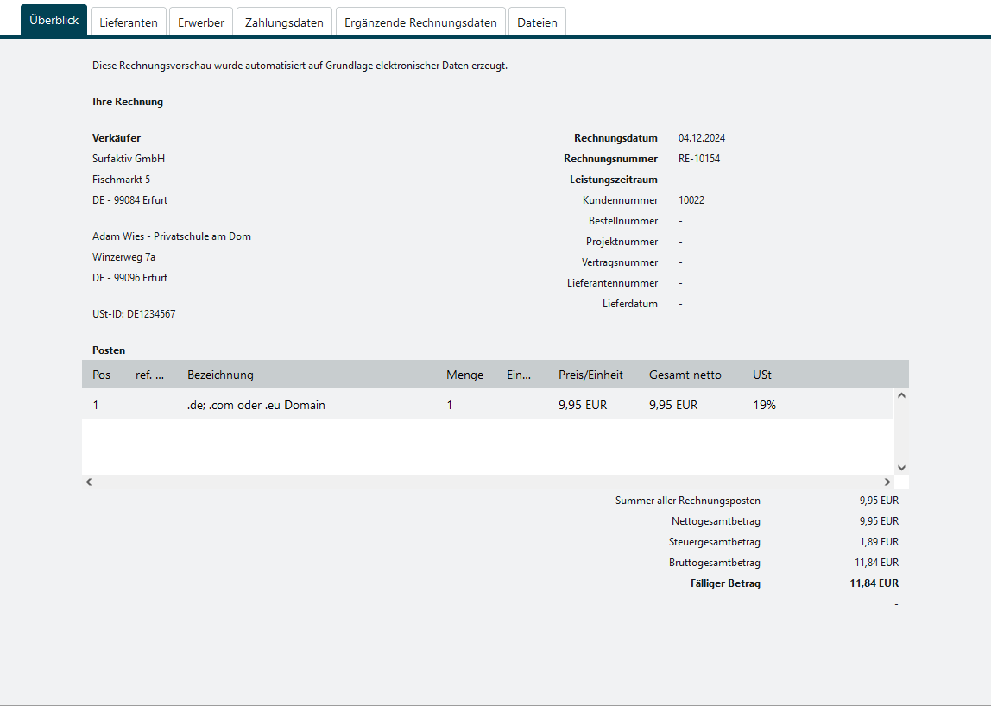Image resolution: width=991 pixels, height=706 pixels.
Task: Click the truncated 'ref. ...' column header
Action: tap(149, 375)
